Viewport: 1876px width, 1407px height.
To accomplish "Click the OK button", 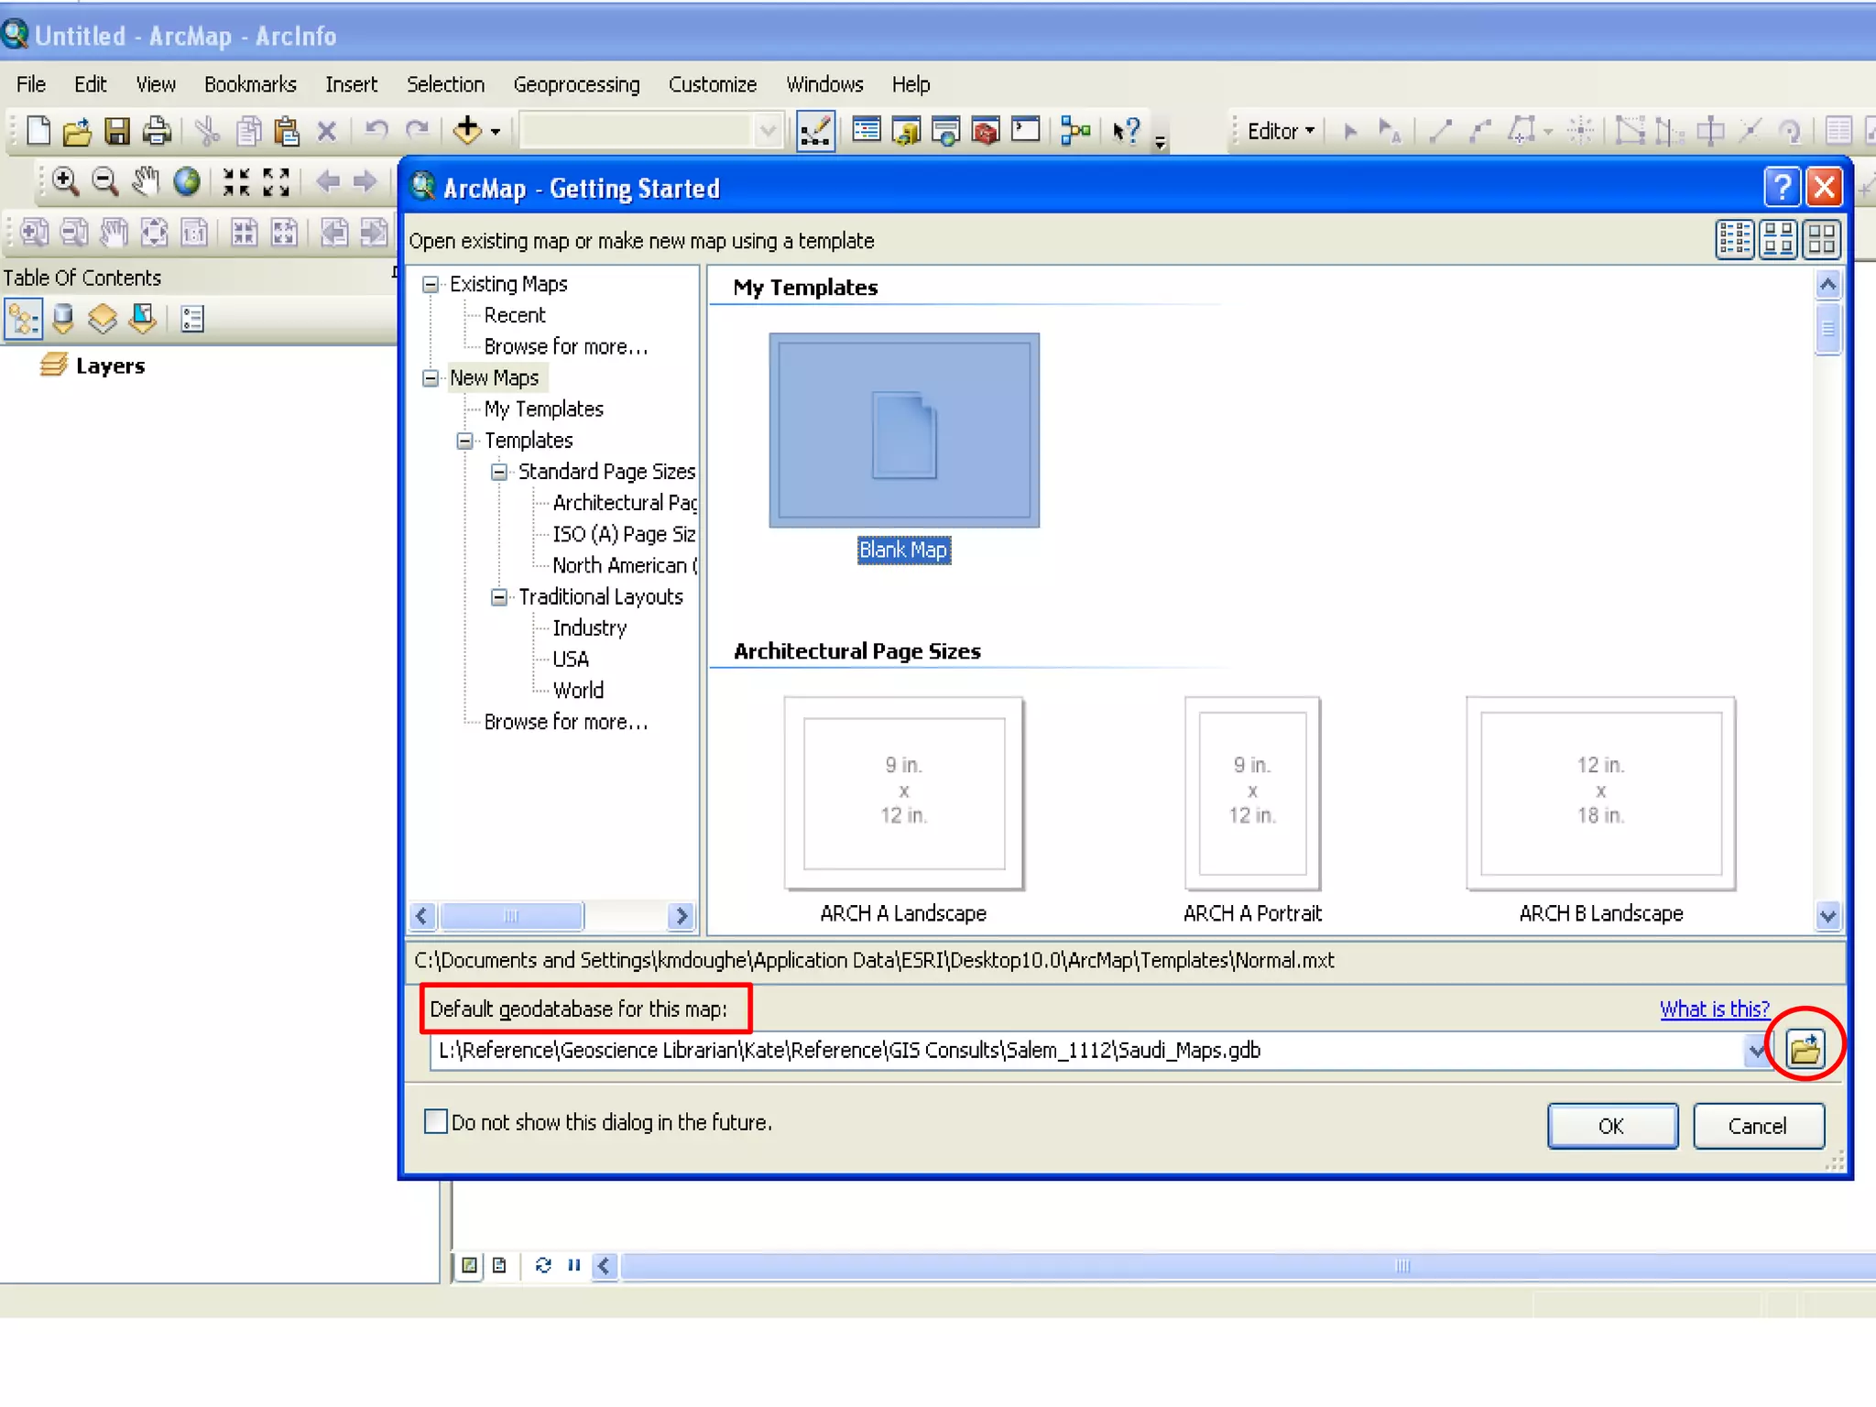I will (x=1611, y=1125).
